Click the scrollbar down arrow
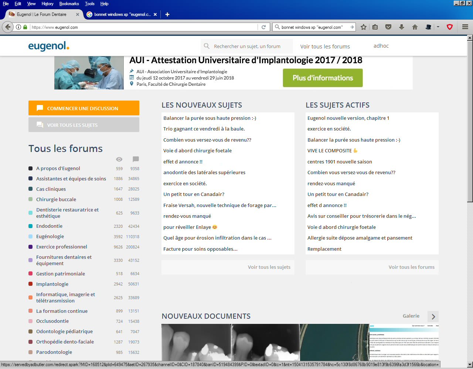The width and height of the screenshot is (473, 369). coord(470,364)
